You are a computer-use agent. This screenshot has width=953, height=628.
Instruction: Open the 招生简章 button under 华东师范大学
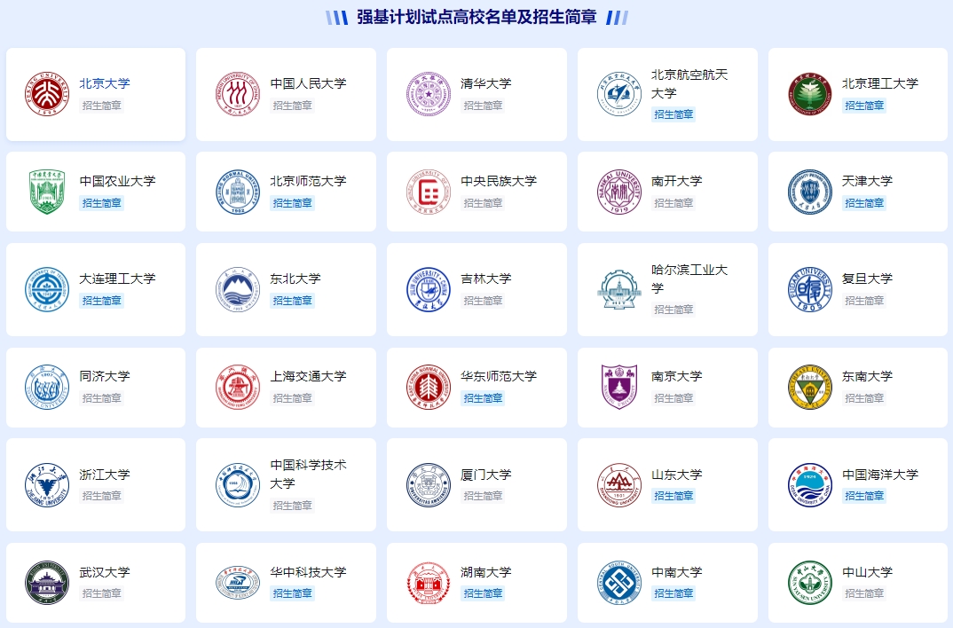482,398
